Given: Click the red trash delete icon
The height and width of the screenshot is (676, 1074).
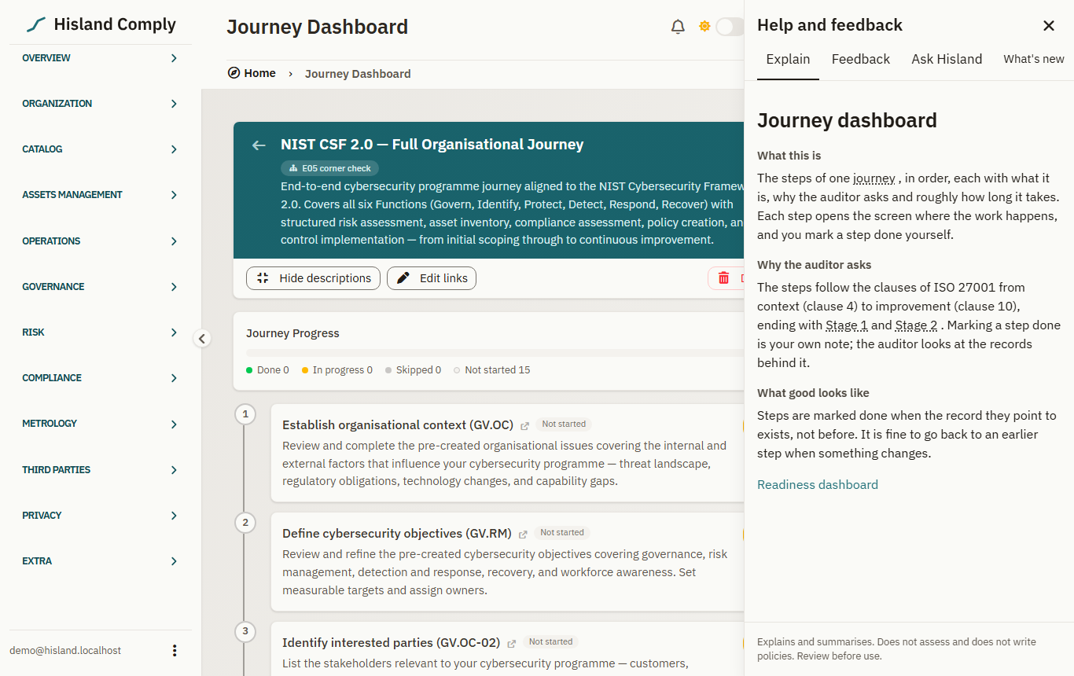Looking at the screenshot, I should pos(724,278).
